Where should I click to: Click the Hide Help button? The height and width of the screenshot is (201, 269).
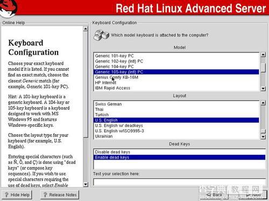[x=17, y=195]
